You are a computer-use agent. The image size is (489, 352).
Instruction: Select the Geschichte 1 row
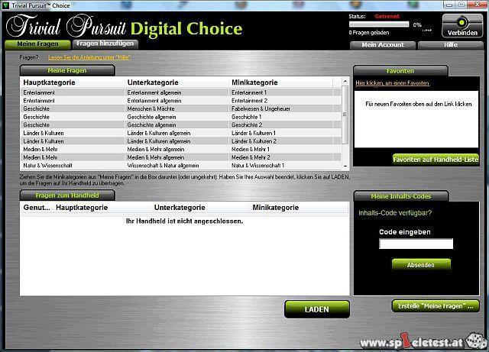click(x=181, y=117)
